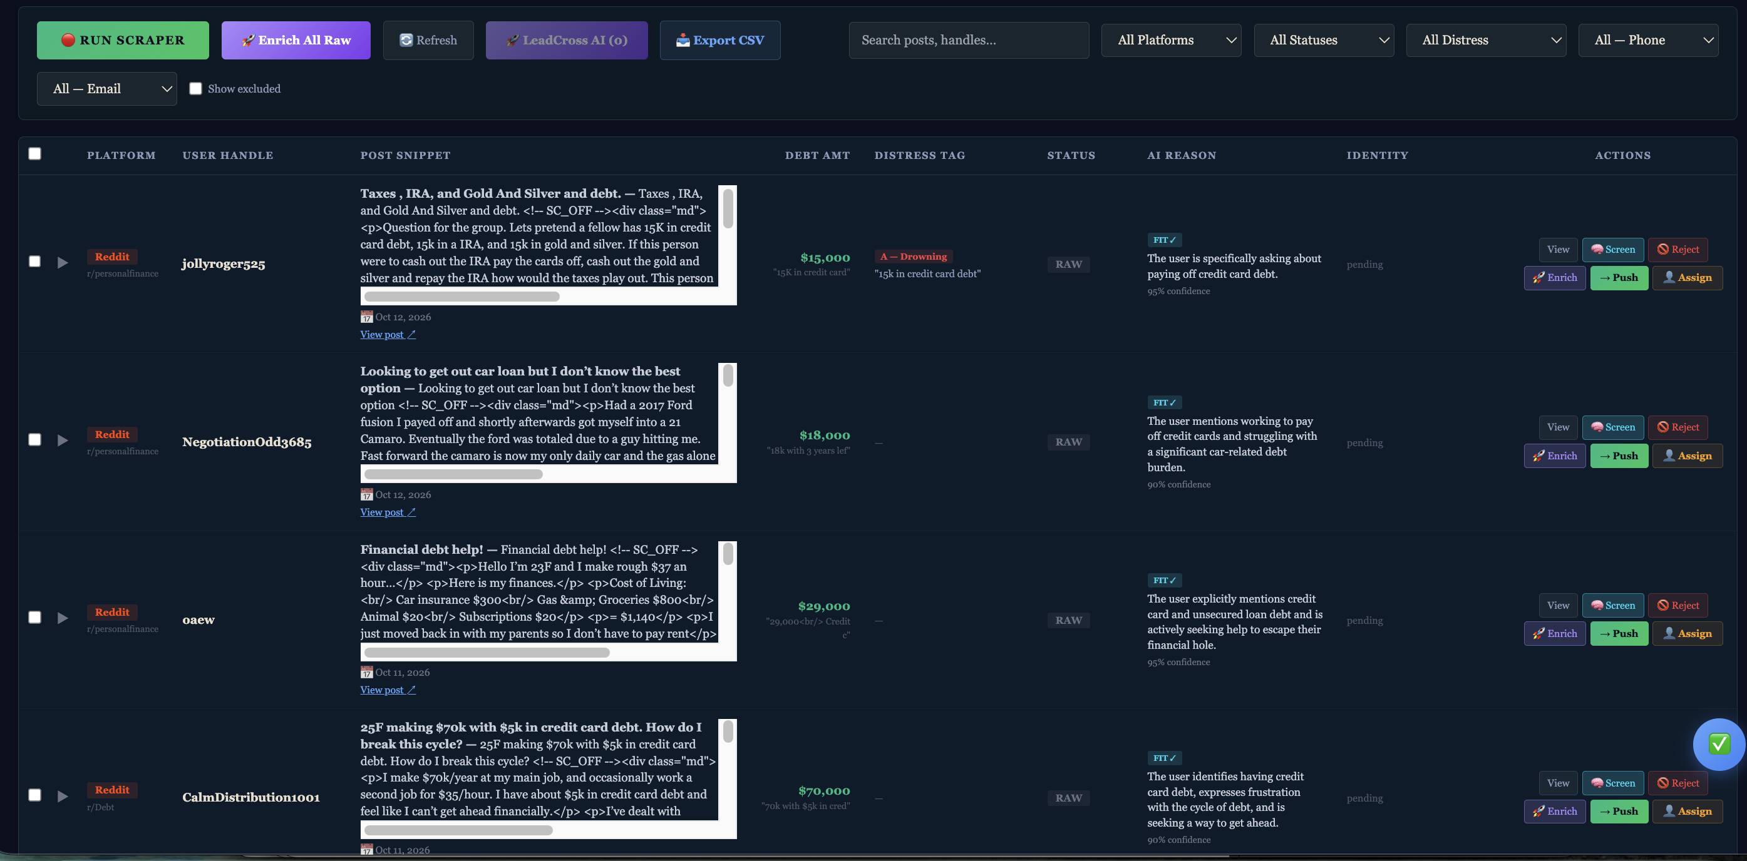Open the All — Phone dropdown
This screenshot has height=861, width=1747.
(x=1648, y=40)
